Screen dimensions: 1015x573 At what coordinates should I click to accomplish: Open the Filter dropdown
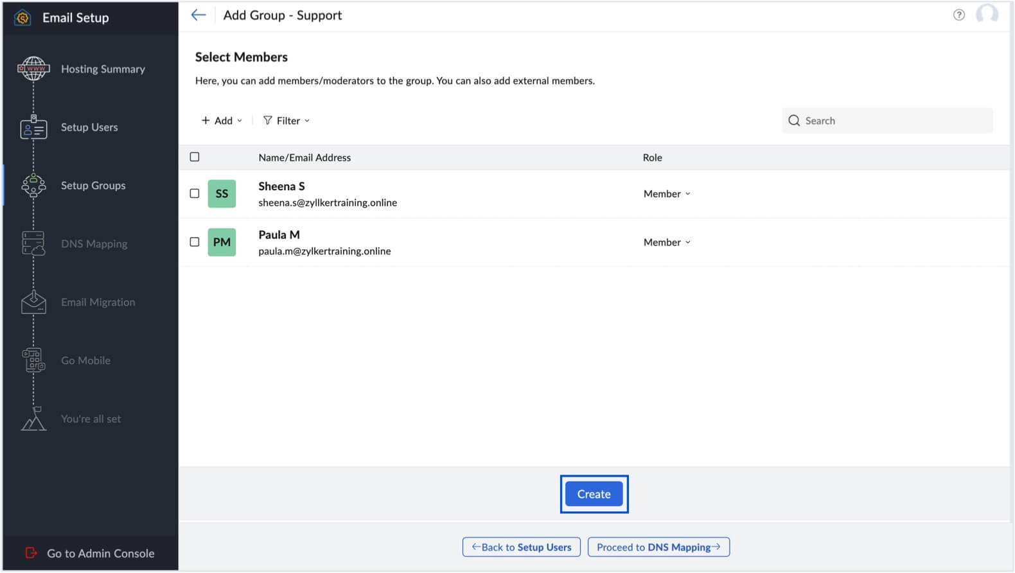(x=287, y=121)
